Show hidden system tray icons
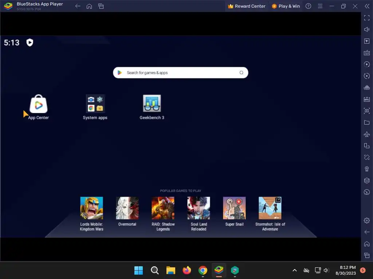Viewport: 373px width, 279px height. (x=294, y=270)
